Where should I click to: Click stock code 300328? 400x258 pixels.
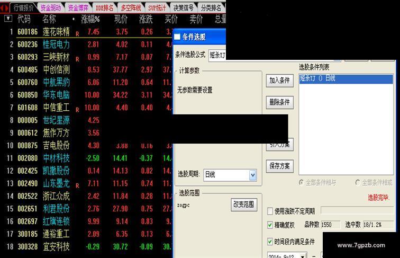(28, 246)
